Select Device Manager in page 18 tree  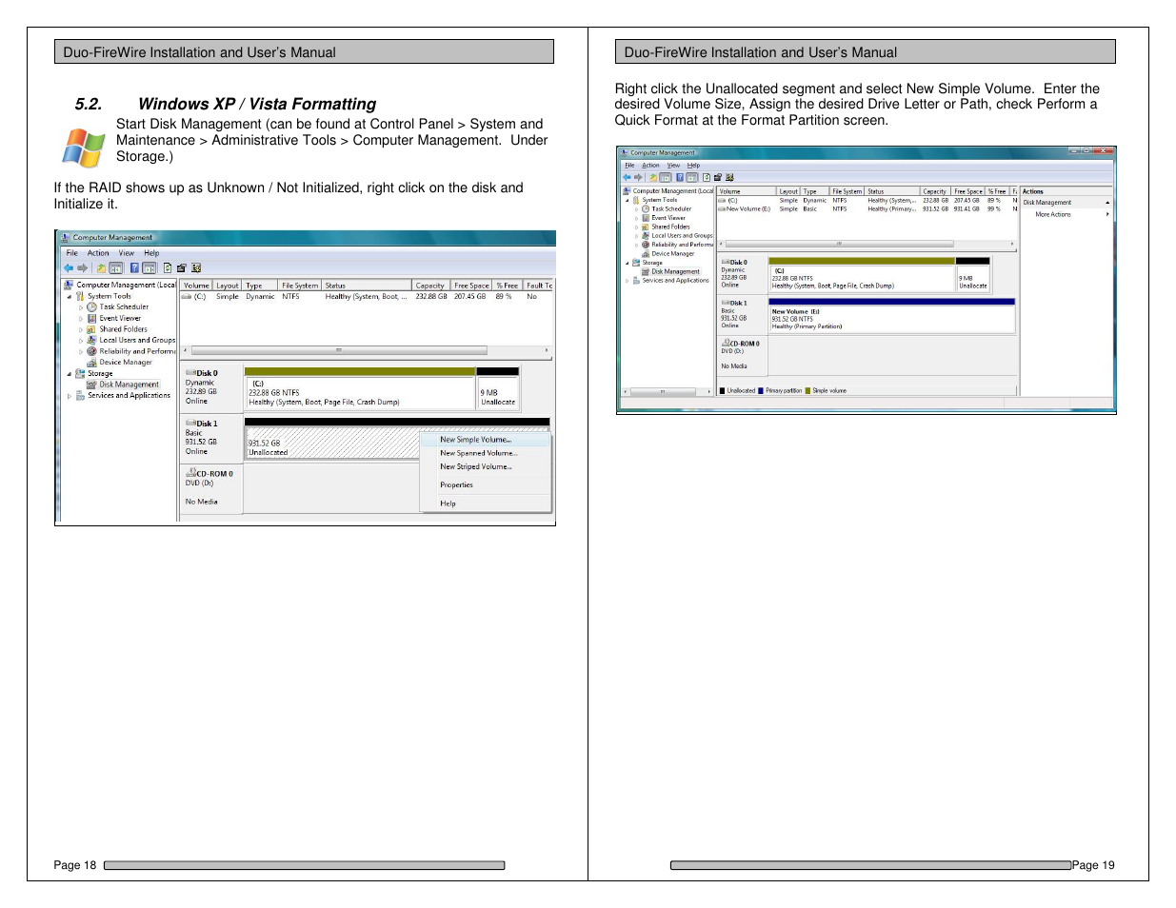(x=126, y=363)
